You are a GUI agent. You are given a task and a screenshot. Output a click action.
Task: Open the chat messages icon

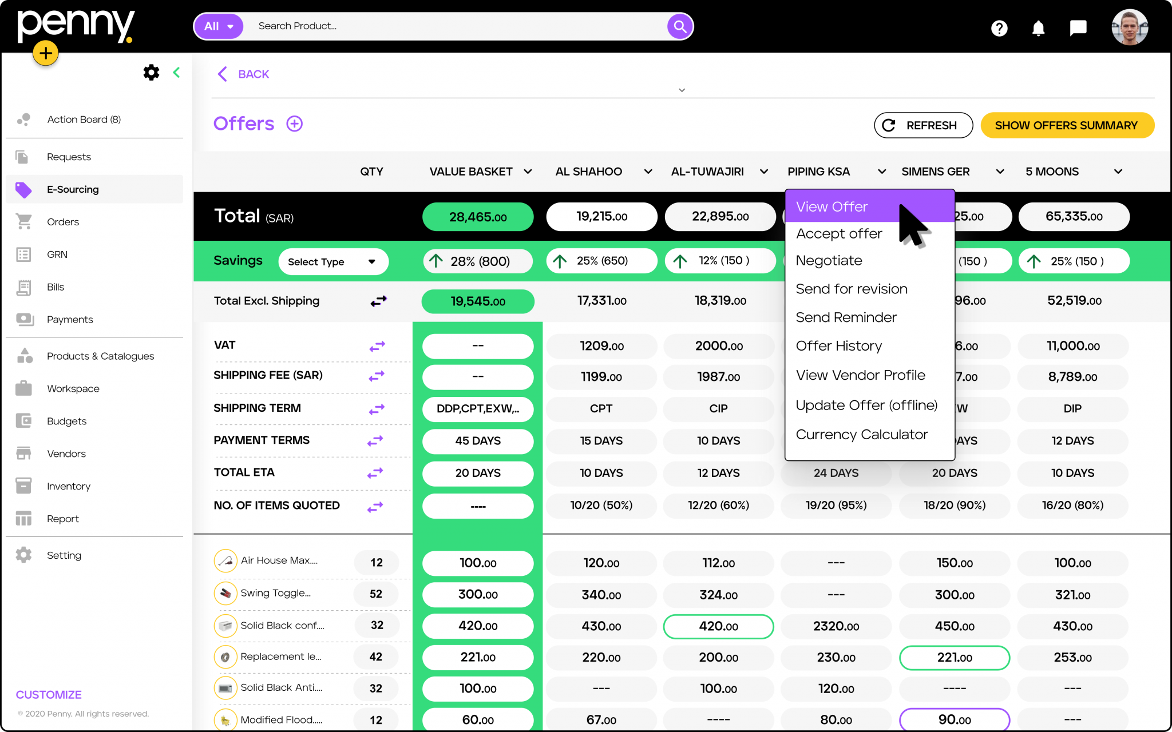[1078, 28]
